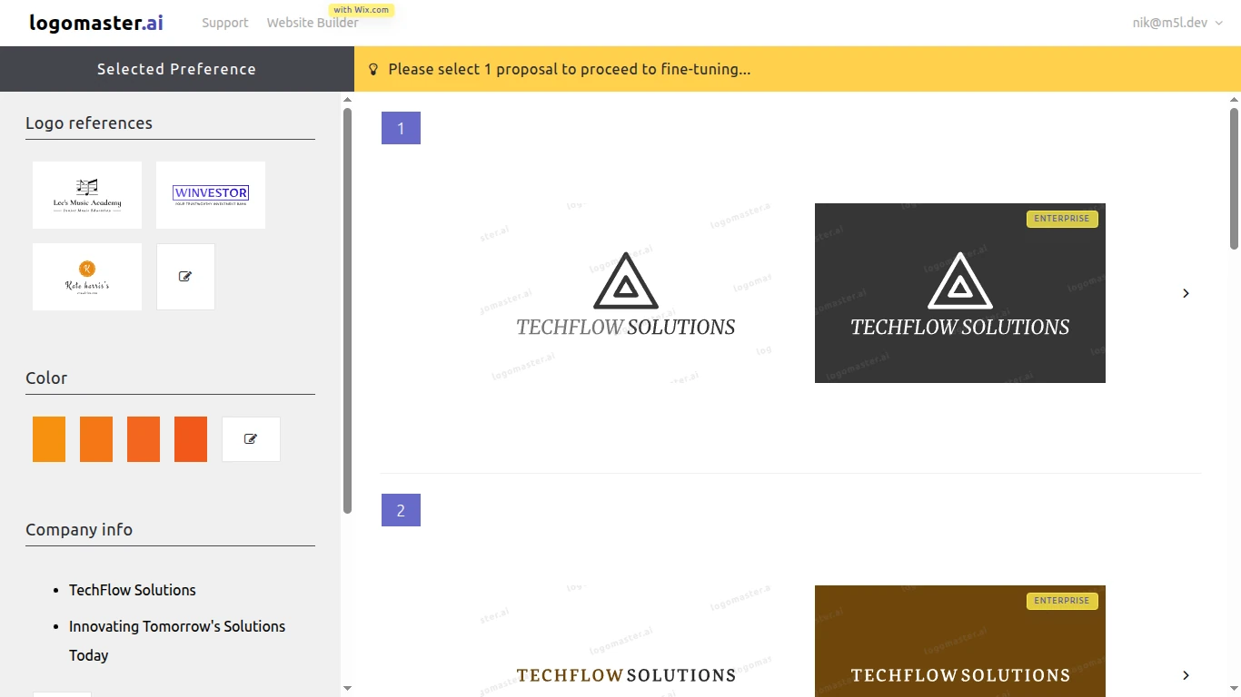Open the Website Builder link
The image size is (1241, 697).
[x=313, y=23]
